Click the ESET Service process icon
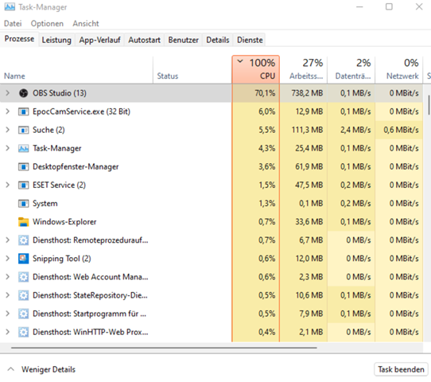 [x=23, y=185]
